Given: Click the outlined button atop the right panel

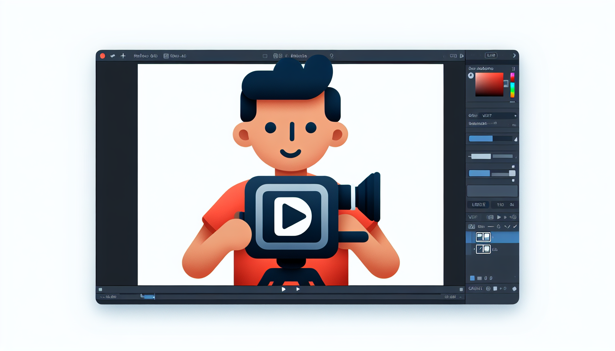Looking at the screenshot, I should coord(491,56).
